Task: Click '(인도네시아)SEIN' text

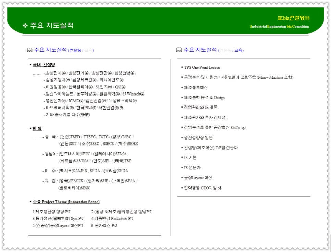Action: pyautogui.click(x=74, y=154)
